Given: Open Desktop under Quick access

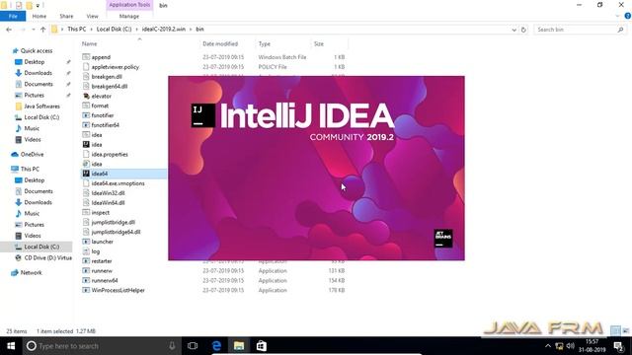Looking at the screenshot, I should coord(35,62).
